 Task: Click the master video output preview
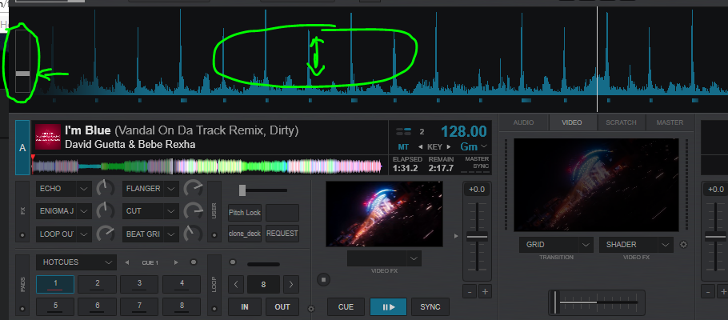(x=596, y=185)
